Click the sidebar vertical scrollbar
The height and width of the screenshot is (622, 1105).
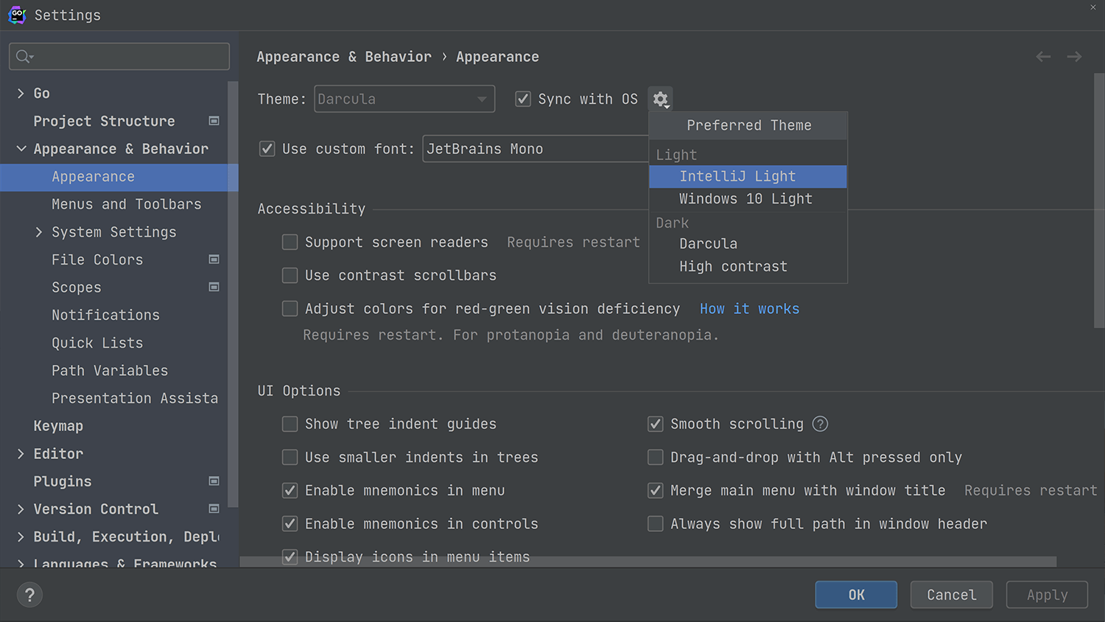click(233, 295)
